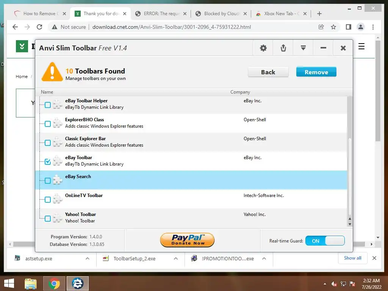Viewport: 388px width, 291px height.
Task: Open Windows Start menu
Action: (9, 283)
